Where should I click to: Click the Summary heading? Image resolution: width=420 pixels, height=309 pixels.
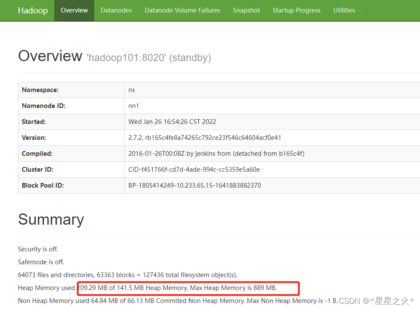coord(51,219)
